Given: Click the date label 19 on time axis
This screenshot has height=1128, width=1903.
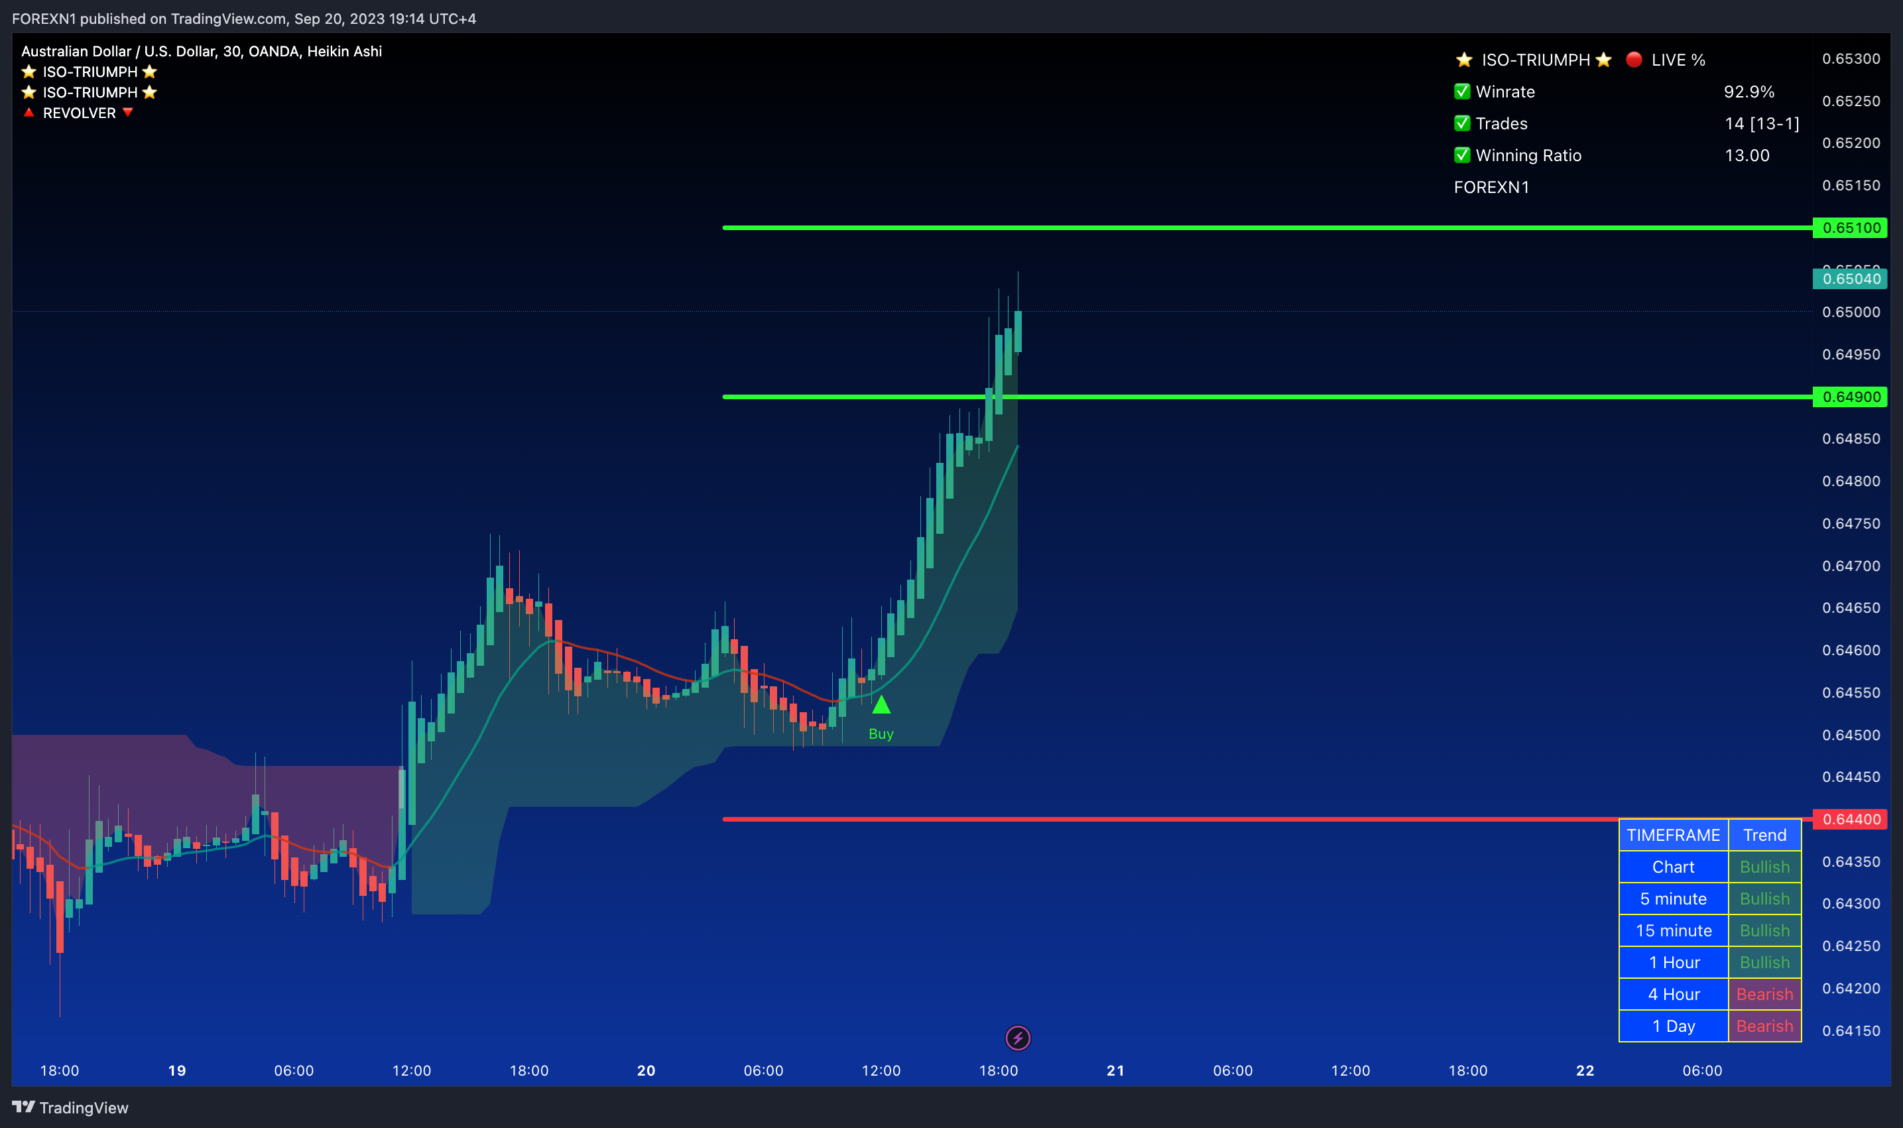Looking at the screenshot, I should (177, 1070).
